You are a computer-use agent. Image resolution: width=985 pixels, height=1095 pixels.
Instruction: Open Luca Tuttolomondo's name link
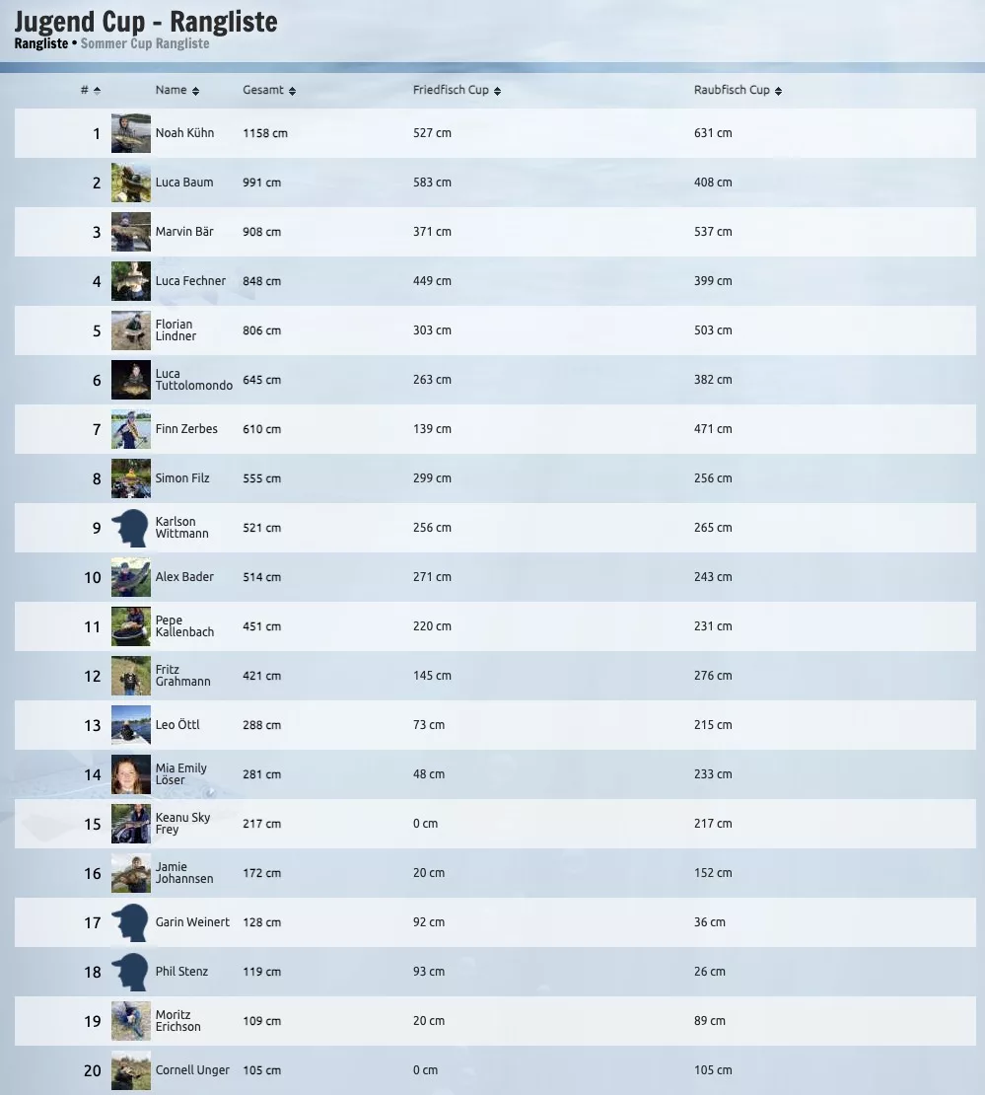click(193, 380)
